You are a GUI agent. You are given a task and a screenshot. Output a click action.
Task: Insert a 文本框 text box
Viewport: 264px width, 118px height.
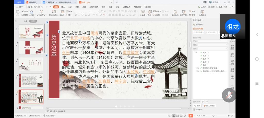tap(143, 12)
